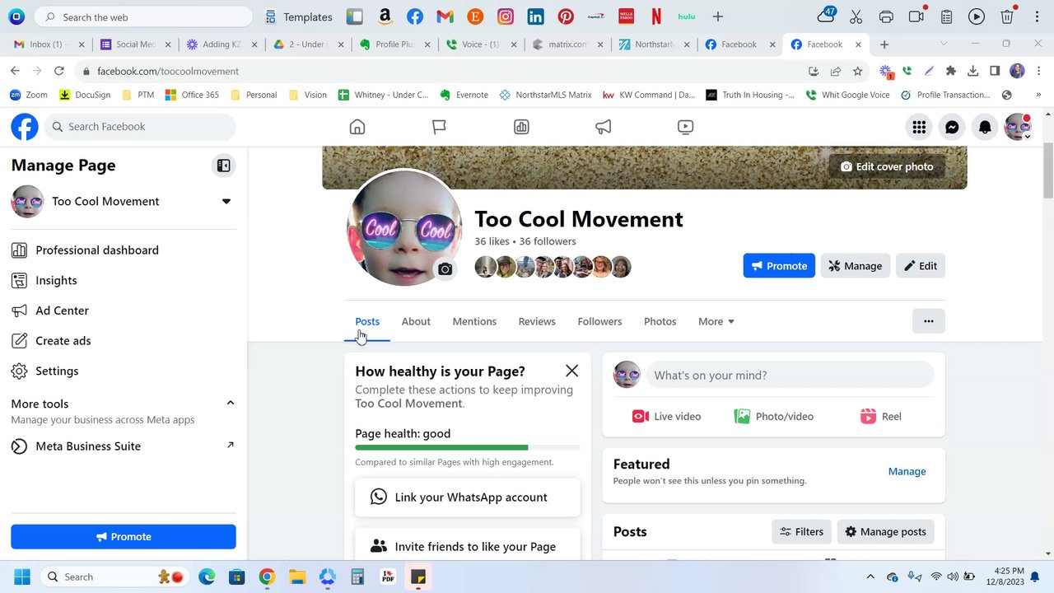Open the three-dot page options menu
Screen dimensions: 1054x593
tap(928, 321)
